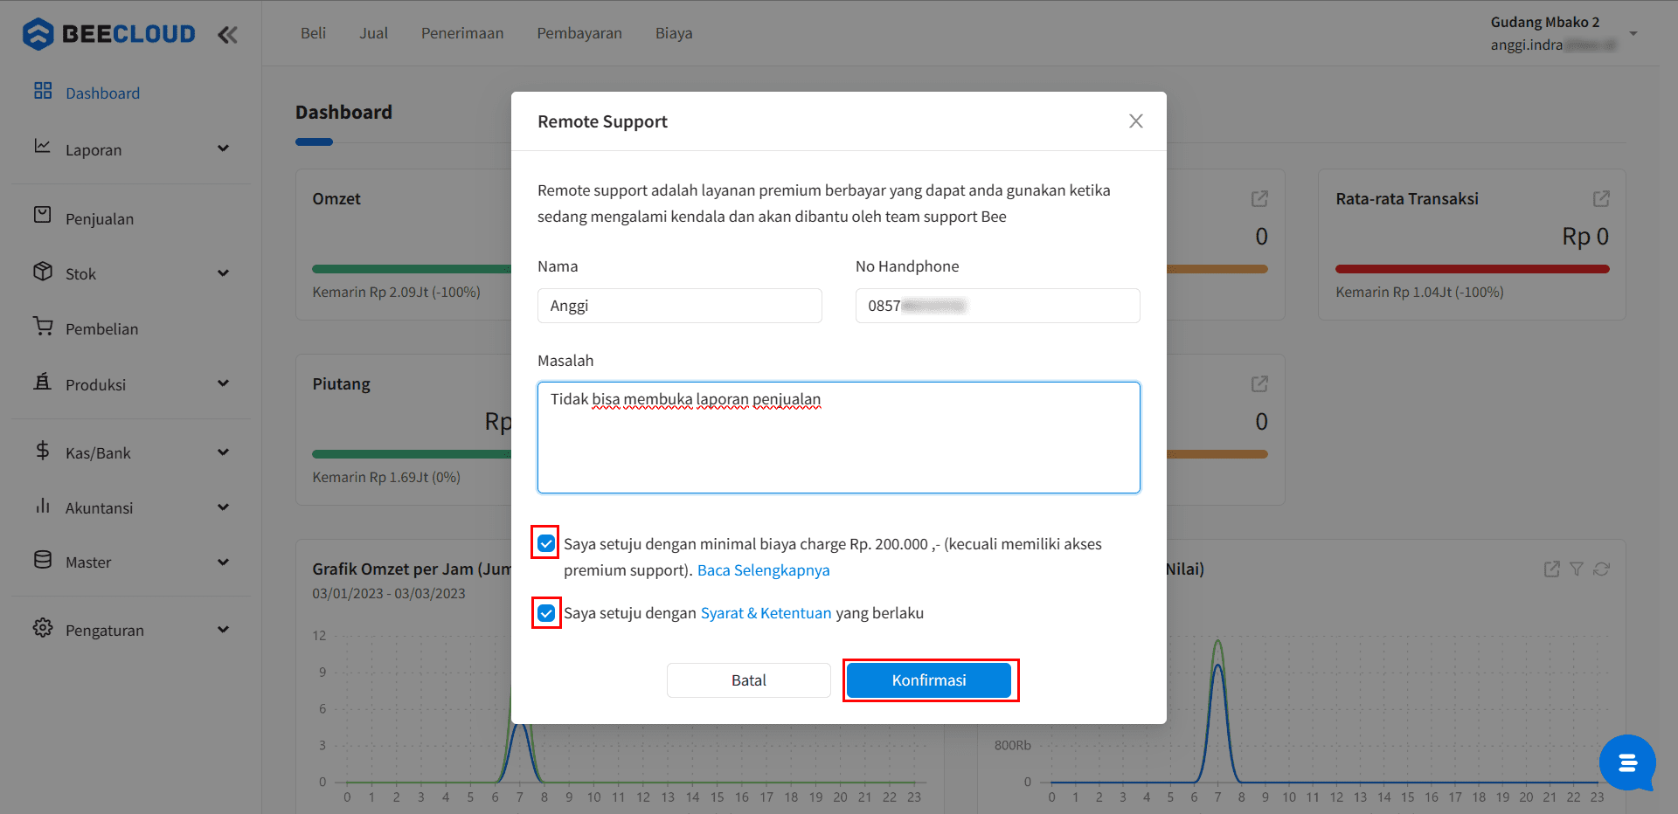
Task: Click the Konfirmasi button
Action: tap(929, 680)
